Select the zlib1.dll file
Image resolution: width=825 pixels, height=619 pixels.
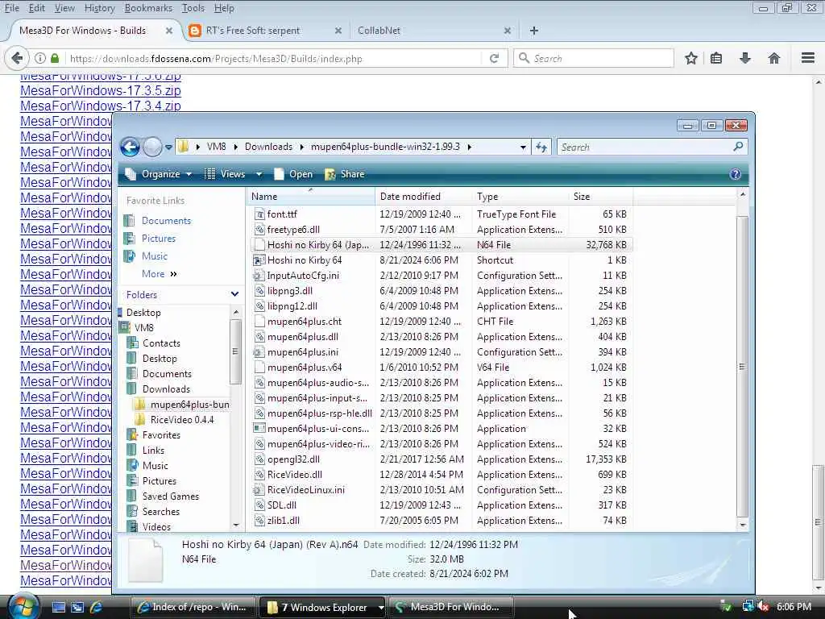[283, 521]
